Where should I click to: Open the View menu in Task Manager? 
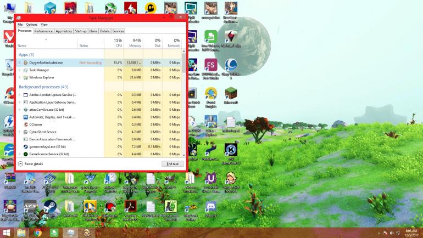[x=44, y=25]
